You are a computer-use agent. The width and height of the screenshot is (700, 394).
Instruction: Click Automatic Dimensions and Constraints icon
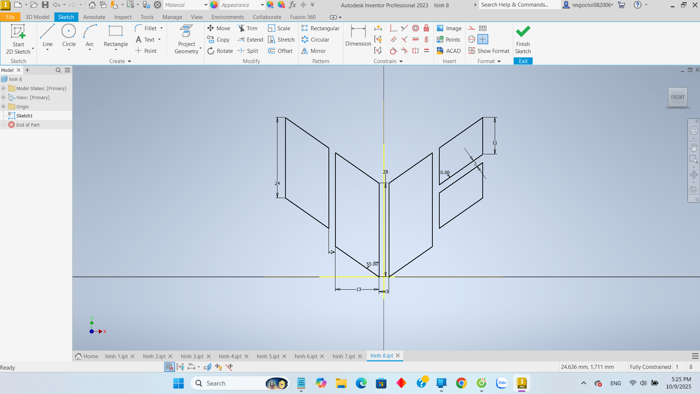[378, 28]
